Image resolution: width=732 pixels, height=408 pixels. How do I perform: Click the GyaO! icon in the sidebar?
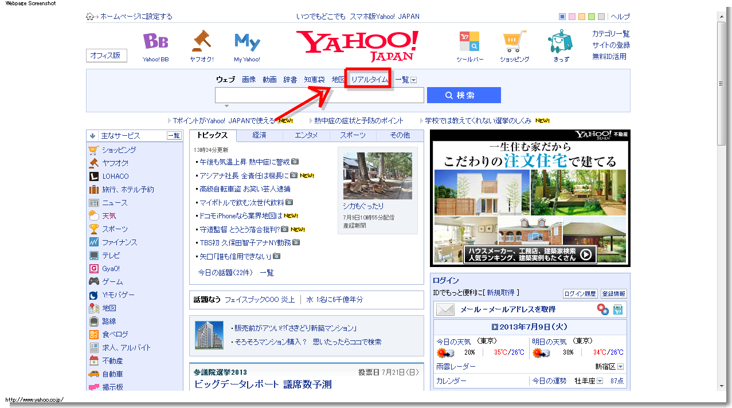click(x=93, y=269)
